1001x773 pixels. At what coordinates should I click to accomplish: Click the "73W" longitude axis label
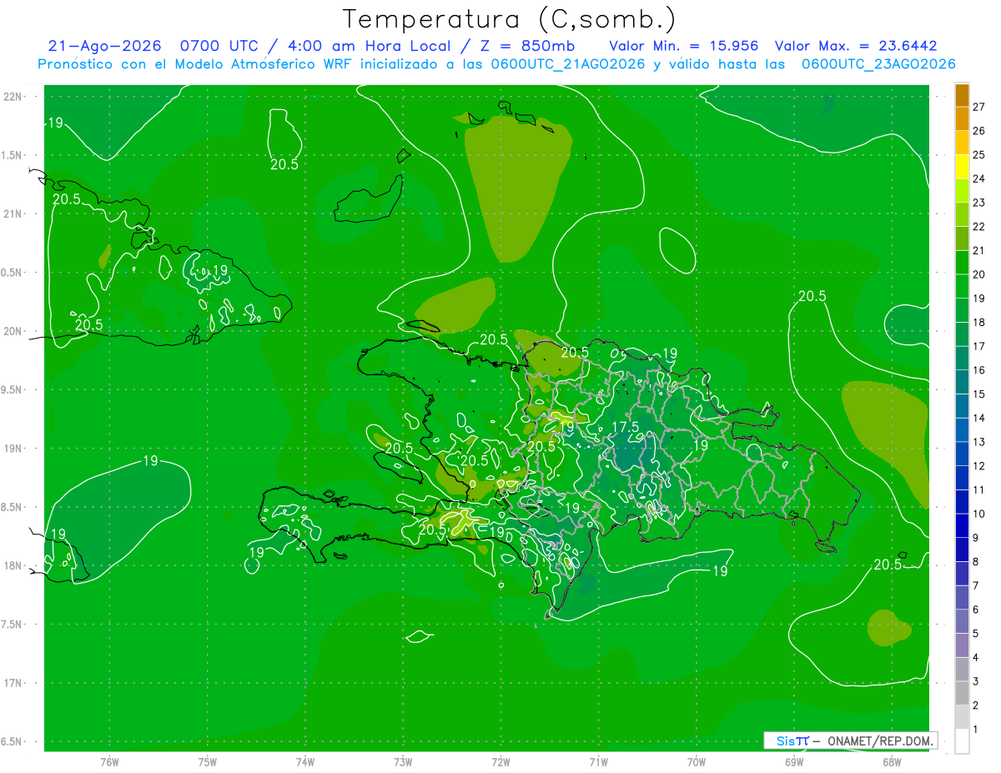click(403, 761)
